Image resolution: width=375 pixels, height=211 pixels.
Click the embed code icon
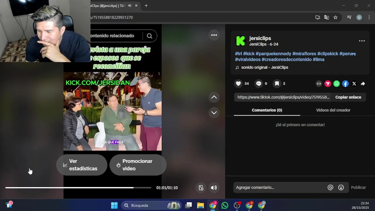pyautogui.click(x=319, y=84)
